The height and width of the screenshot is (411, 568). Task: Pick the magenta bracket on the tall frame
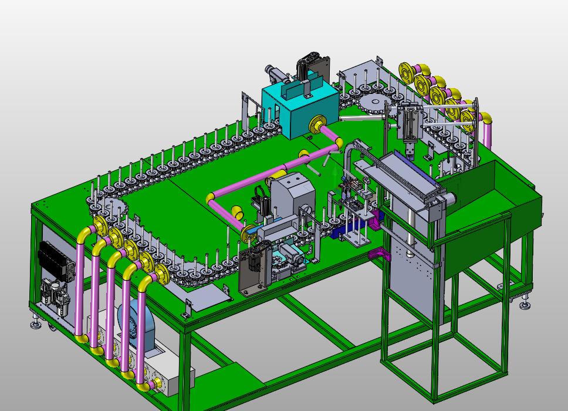click(379, 255)
